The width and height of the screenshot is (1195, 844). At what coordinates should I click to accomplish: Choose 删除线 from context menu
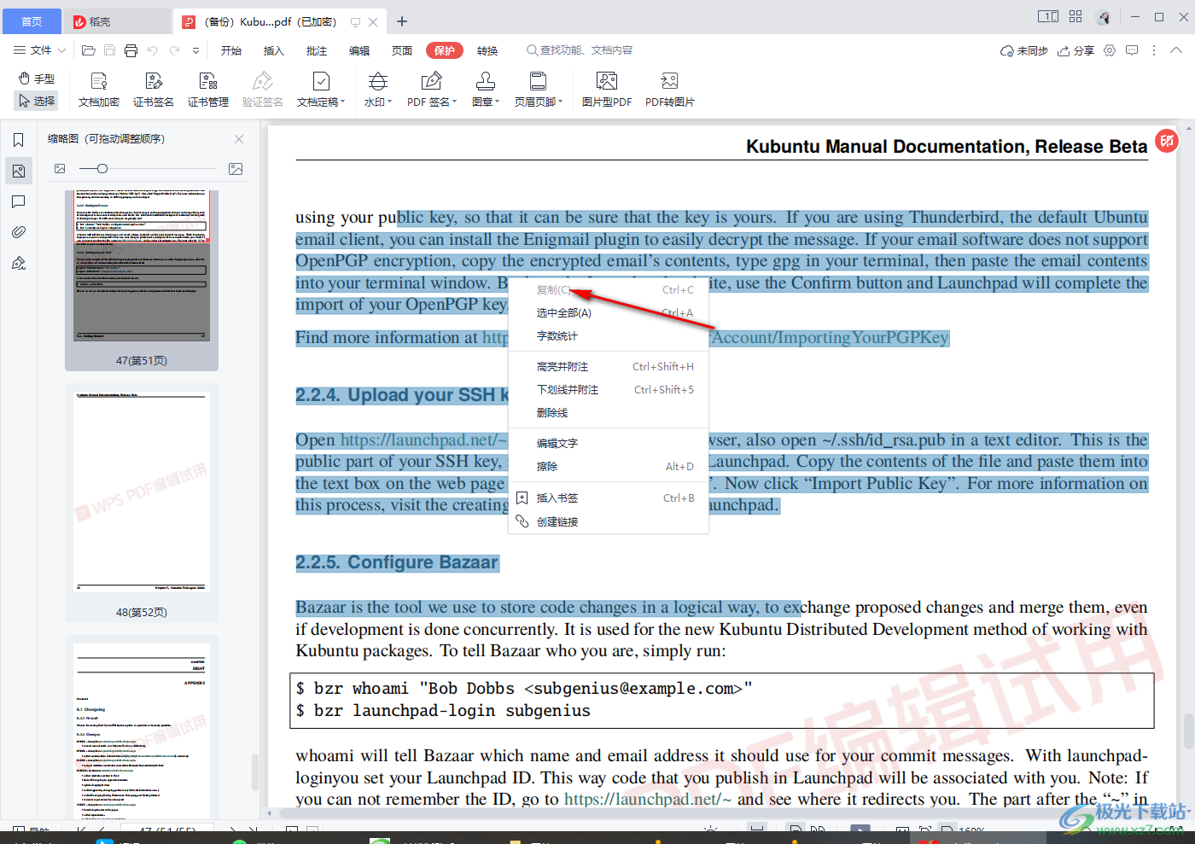point(609,413)
